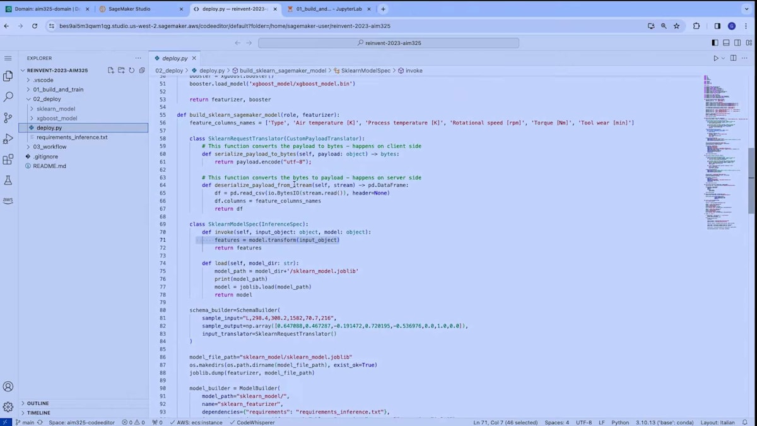Run the Python file with play button

pos(716,58)
